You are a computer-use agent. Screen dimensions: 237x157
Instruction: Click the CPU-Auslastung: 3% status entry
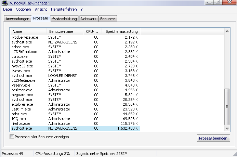[x=53, y=154]
